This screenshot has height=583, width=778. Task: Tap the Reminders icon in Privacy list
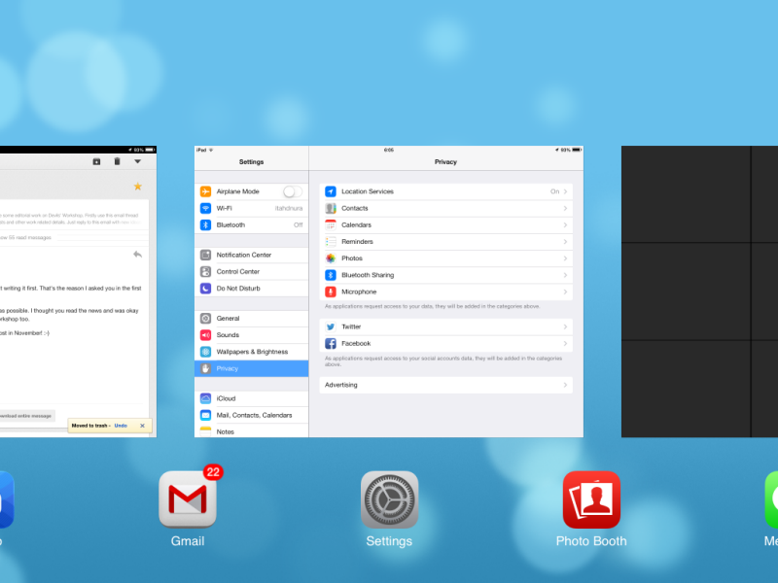click(331, 241)
